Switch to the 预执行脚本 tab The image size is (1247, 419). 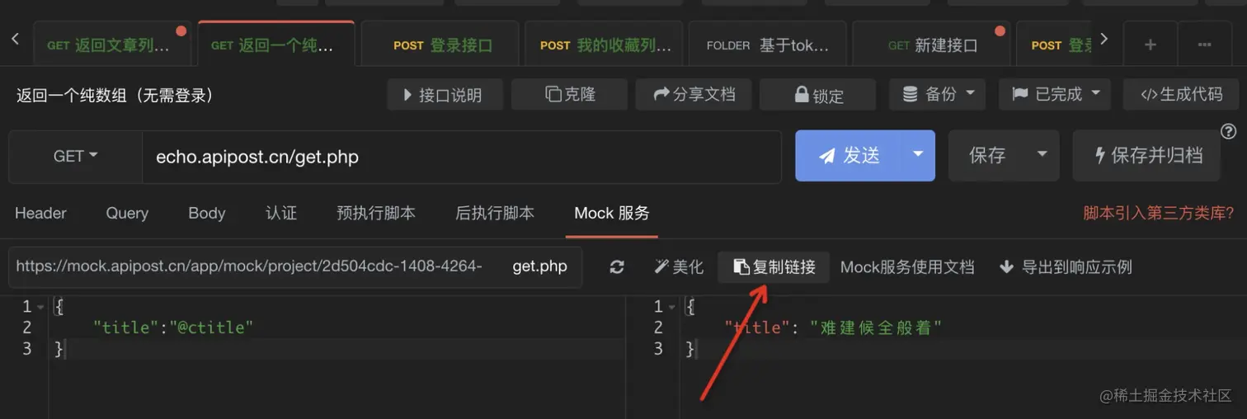click(376, 213)
